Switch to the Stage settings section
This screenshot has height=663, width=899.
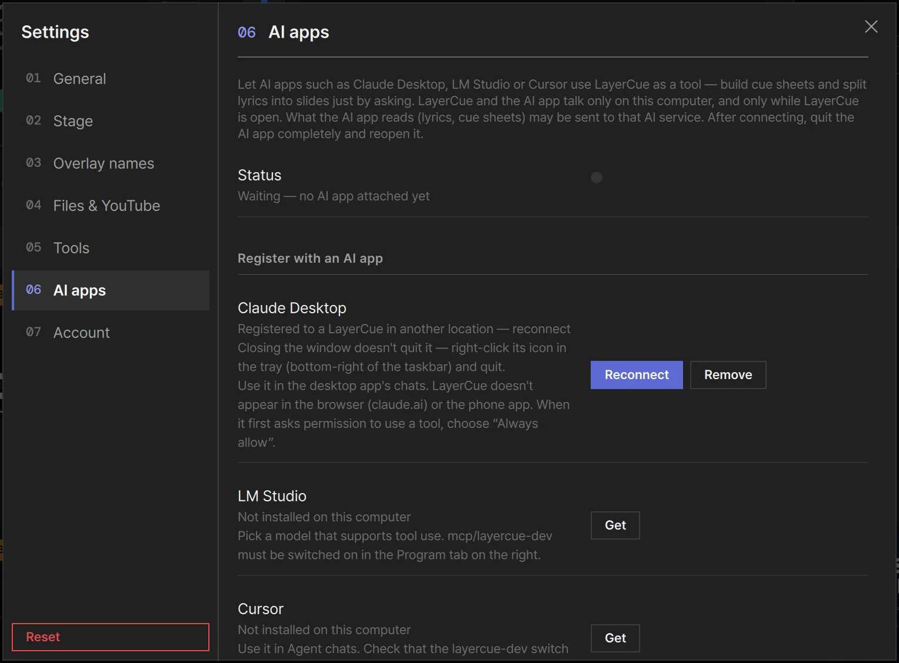tap(111, 121)
